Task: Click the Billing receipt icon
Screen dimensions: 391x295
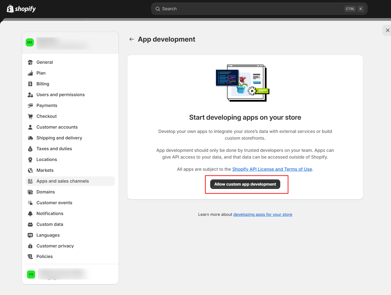Action: coord(30,84)
